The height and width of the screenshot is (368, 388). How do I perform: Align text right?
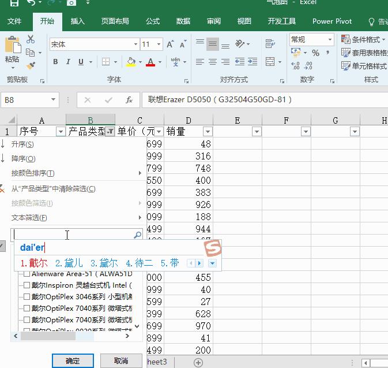click(x=225, y=61)
